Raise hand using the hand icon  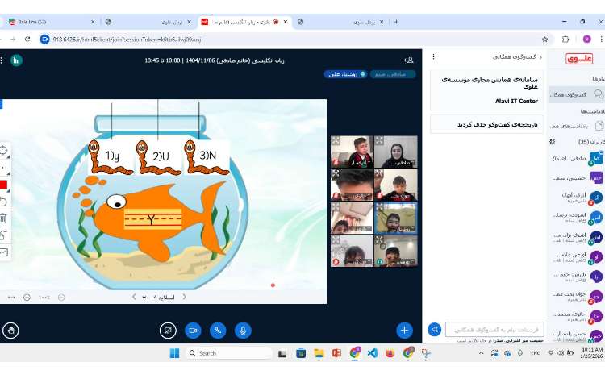(10, 330)
